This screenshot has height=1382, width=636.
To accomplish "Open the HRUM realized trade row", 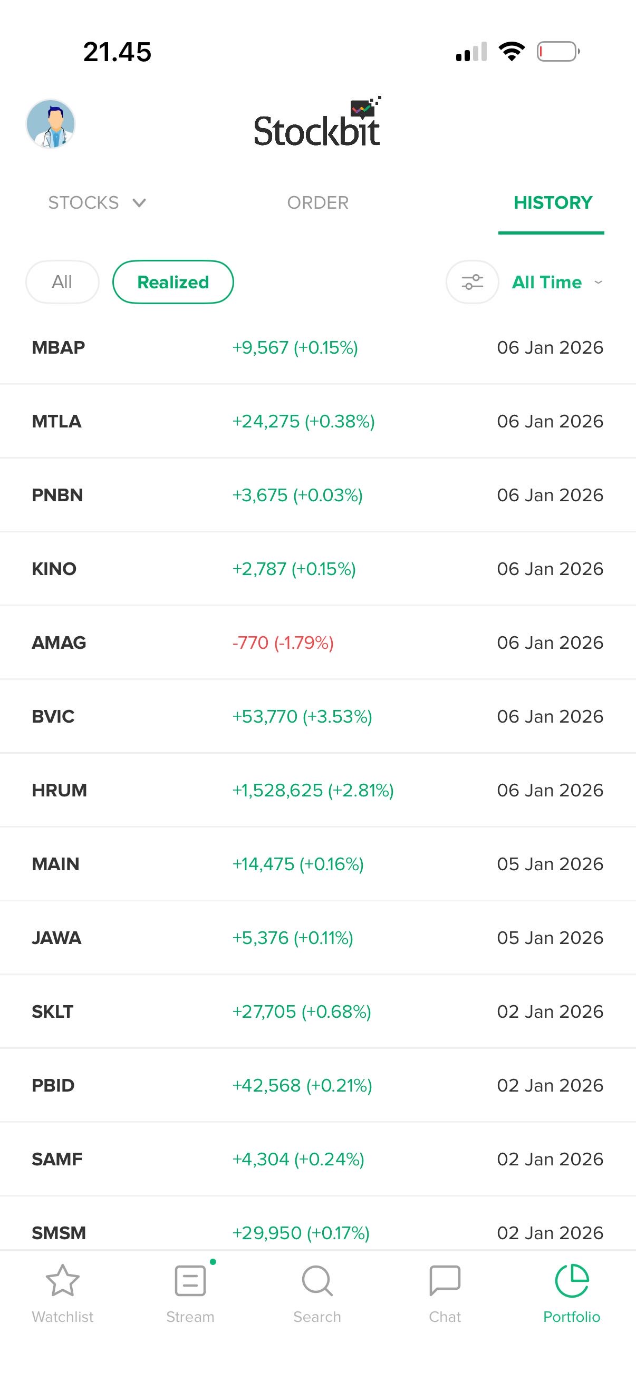I will 317,790.
